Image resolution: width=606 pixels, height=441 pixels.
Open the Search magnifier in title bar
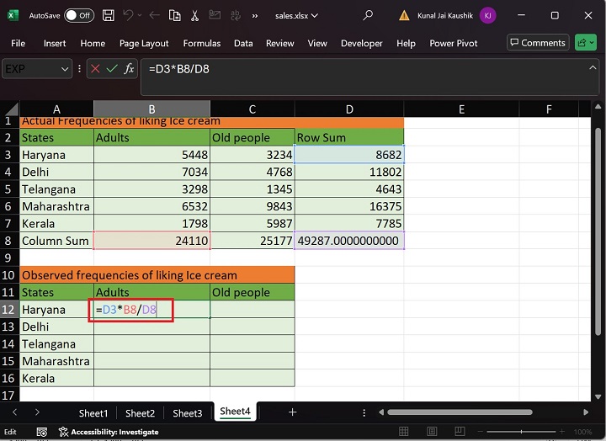pos(368,15)
